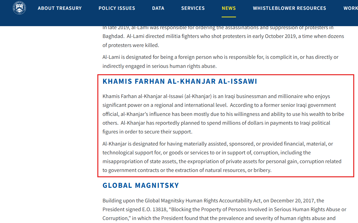Select the Data navigation item
The height and width of the screenshot is (223, 358).
pyautogui.click(x=158, y=8)
